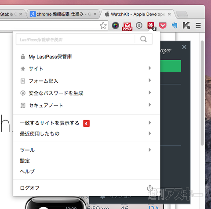Select the サイト menu item

pos(86,69)
